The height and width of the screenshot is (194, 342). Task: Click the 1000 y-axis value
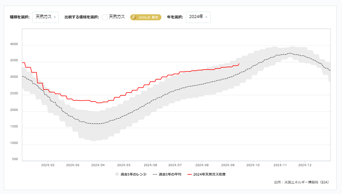pos(14,143)
